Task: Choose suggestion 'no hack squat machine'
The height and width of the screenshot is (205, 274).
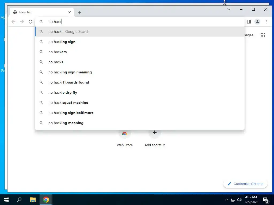Action: (x=140, y=102)
